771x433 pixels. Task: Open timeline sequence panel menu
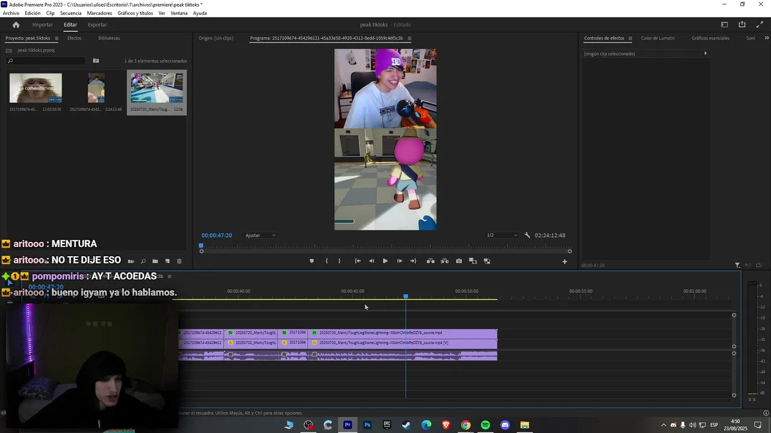click(x=169, y=276)
